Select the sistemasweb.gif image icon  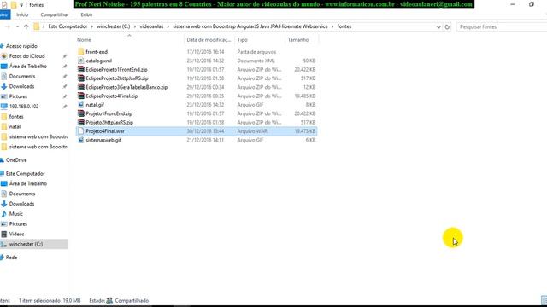pos(81,140)
